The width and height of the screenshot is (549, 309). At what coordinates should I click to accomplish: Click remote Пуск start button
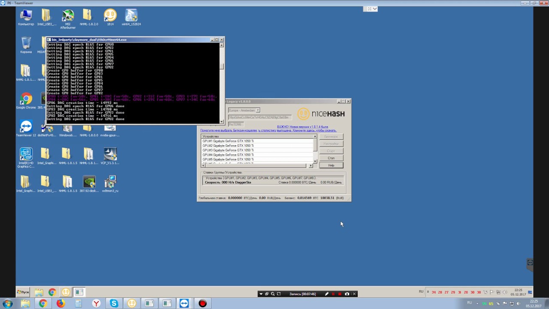pos(23,292)
